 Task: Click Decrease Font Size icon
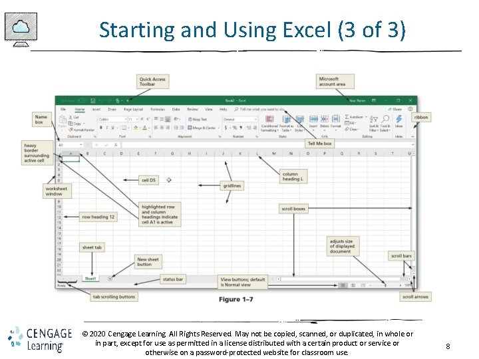[x=148, y=120]
